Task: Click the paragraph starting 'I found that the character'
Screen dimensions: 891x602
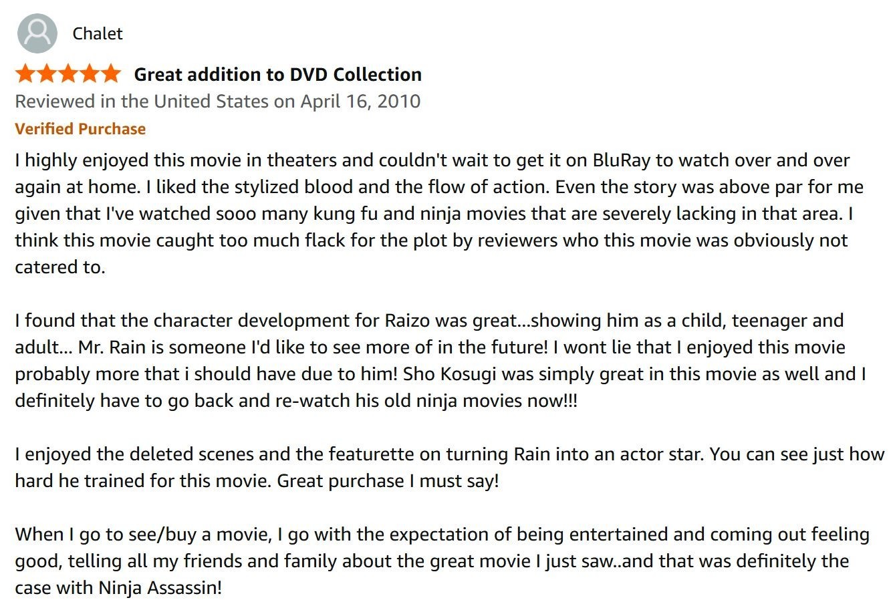Action: (440, 361)
